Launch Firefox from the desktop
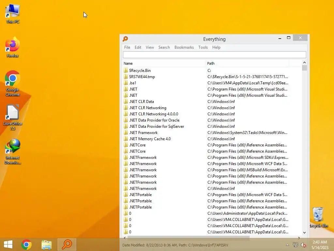Image resolution: width=334 pixels, height=251 pixels. (13, 47)
